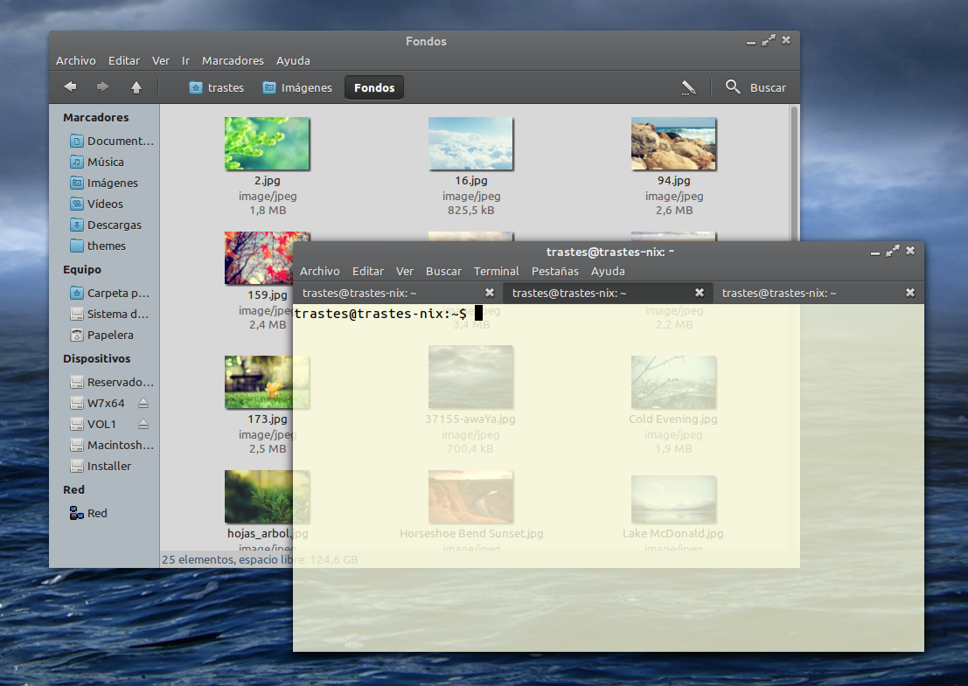Toggle location entry with pencil icon
Screen dimensions: 968x686
coord(688,87)
